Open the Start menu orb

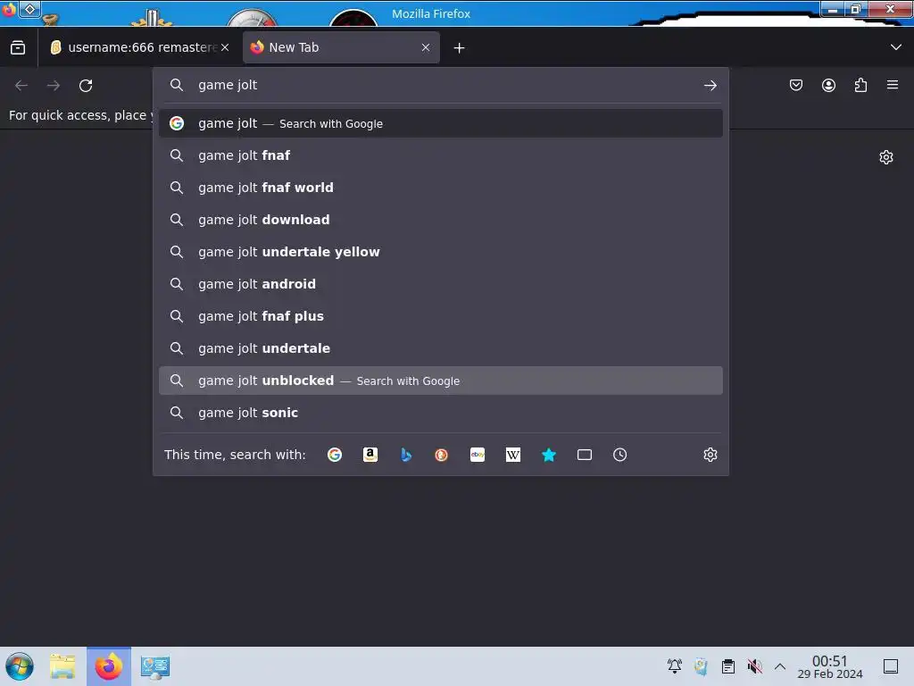tap(20, 666)
